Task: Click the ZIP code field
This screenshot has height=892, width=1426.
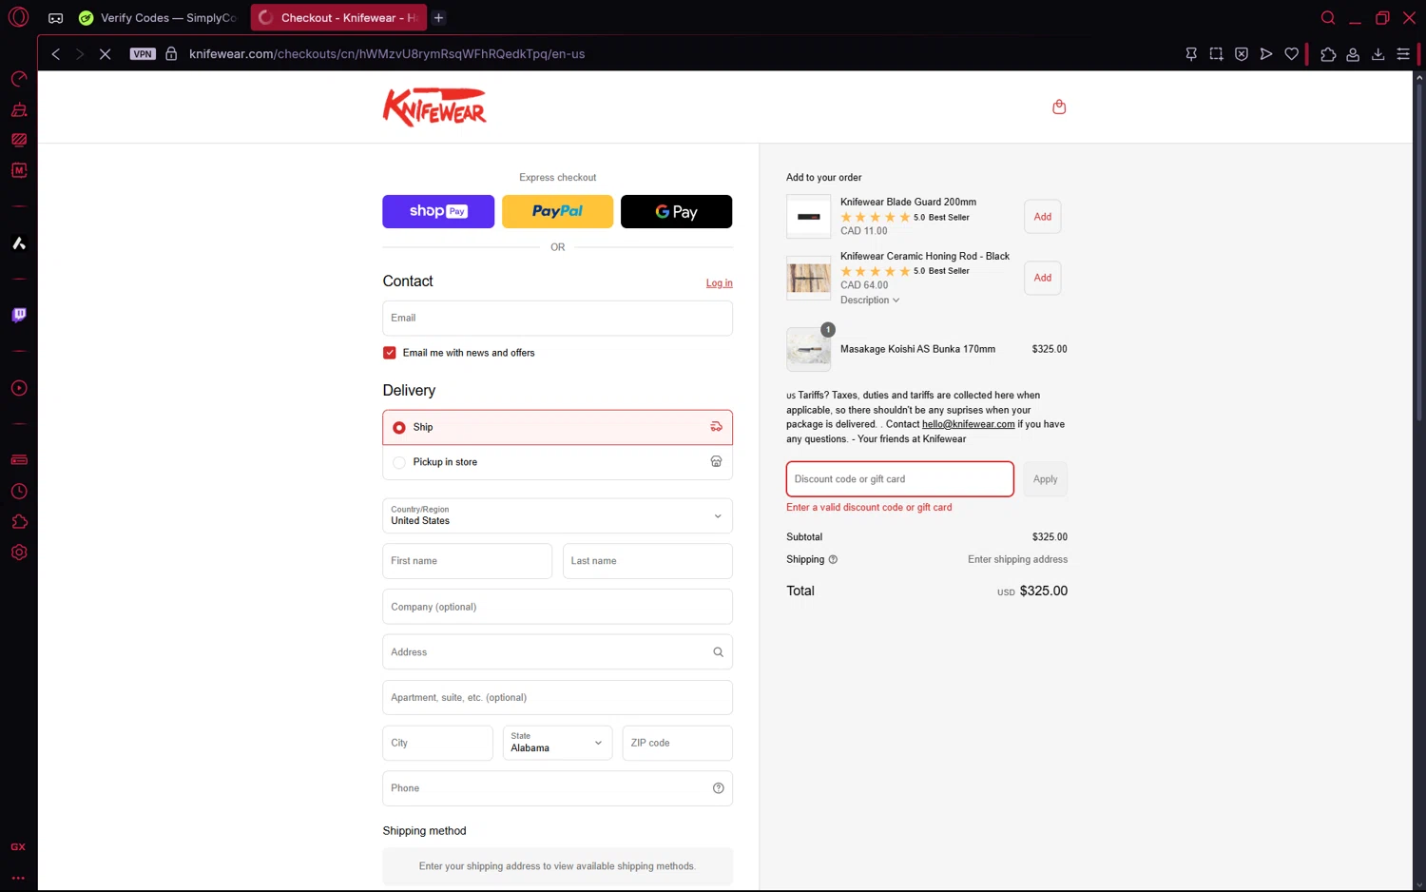Action: [677, 743]
